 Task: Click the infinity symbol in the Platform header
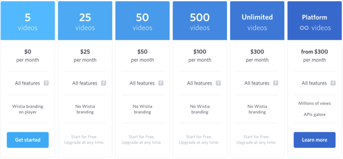point(304,28)
